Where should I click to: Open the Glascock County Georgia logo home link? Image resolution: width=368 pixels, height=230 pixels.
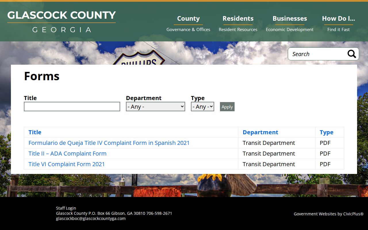point(62,22)
